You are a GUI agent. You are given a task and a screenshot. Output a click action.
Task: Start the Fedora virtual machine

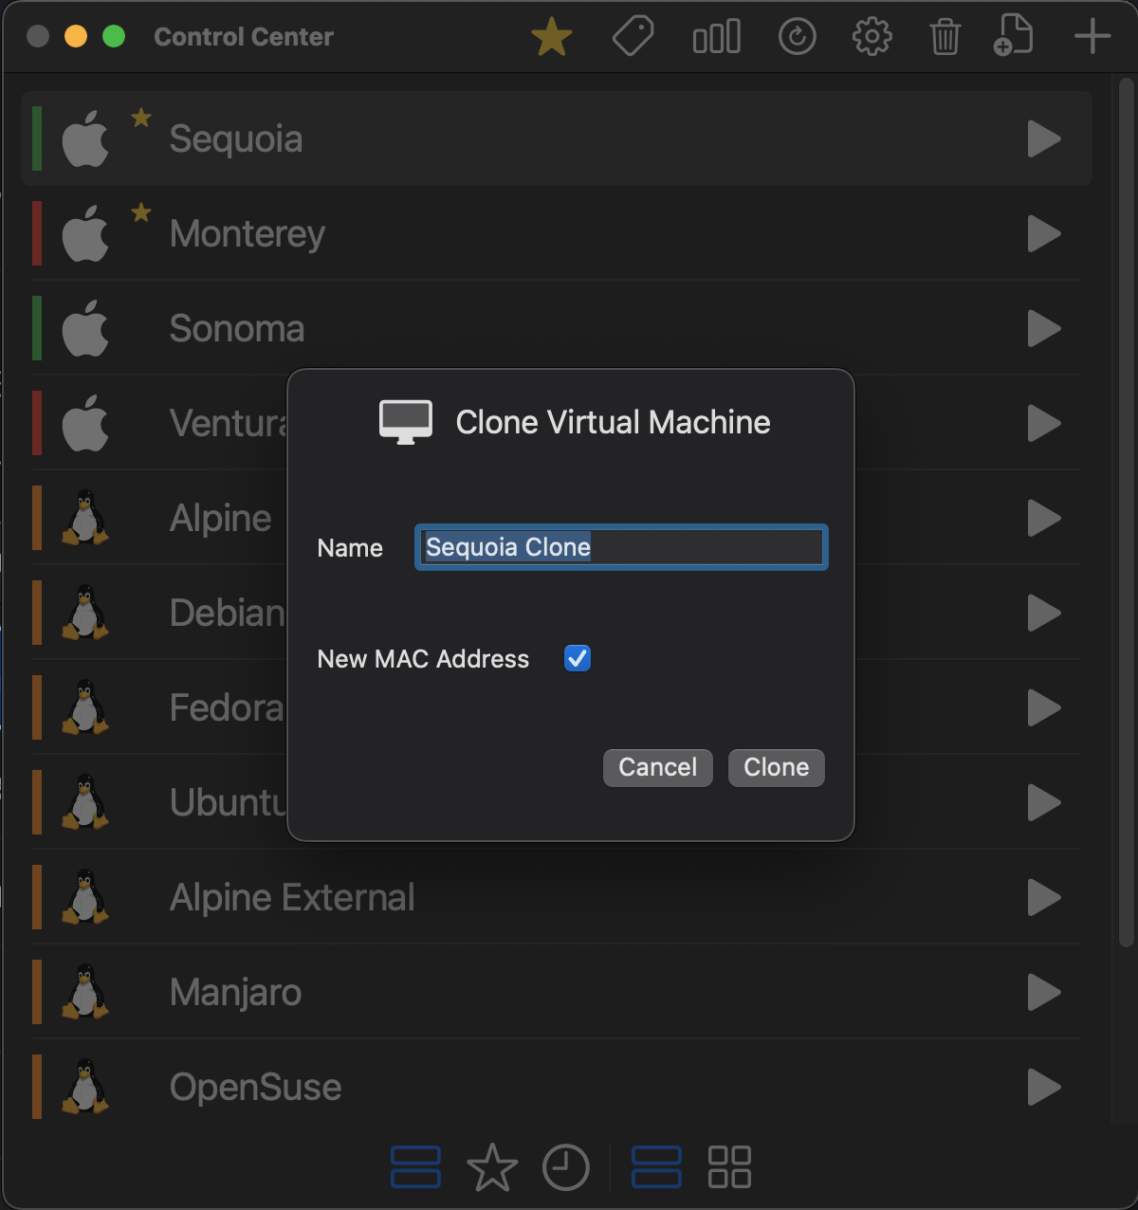[1044, 708]
